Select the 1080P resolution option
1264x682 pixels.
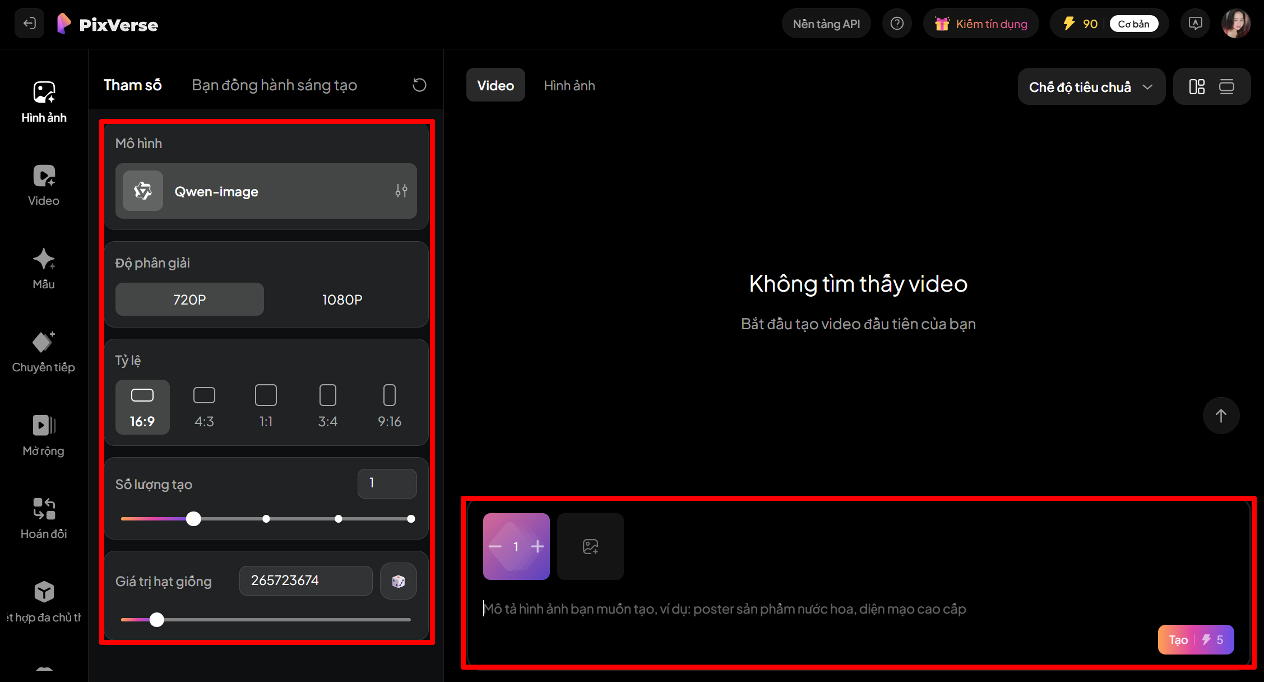click(x=342, y=299)
